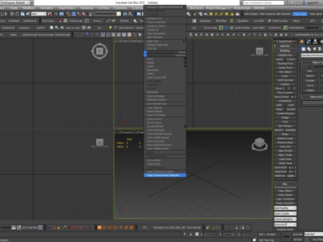Click Editable Poly in RappaTools panel
The width and height of the screenshot is (323, 242).
(x=285, y=55)
